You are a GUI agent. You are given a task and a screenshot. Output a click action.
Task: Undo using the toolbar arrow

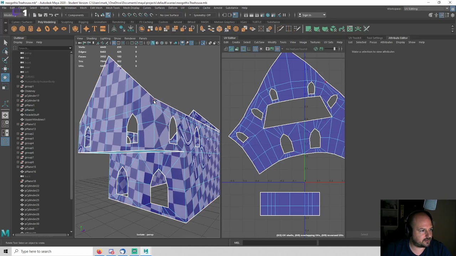(x=51, y=15)
